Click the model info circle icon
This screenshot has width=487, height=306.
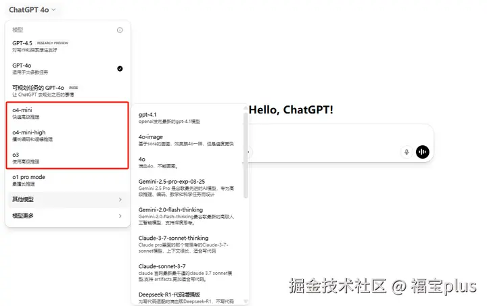[x=120, y=30]
